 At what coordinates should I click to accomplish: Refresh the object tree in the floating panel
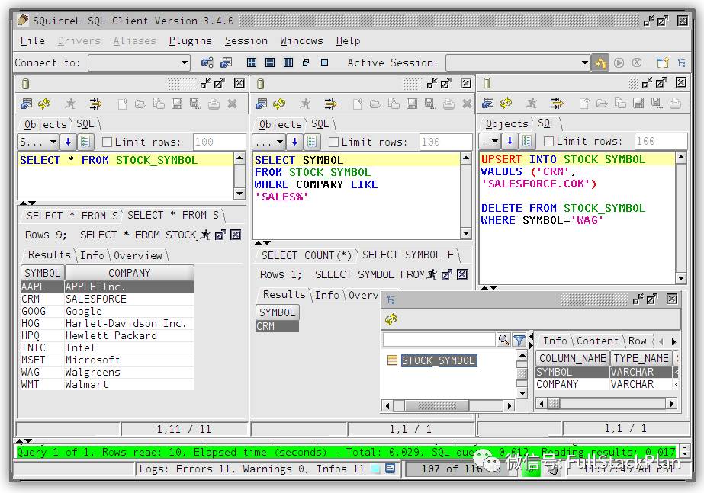[390, 319]
